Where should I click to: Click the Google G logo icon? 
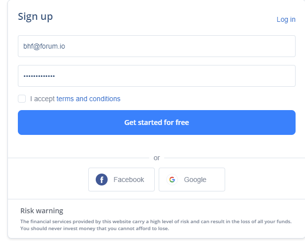[172, 180]
